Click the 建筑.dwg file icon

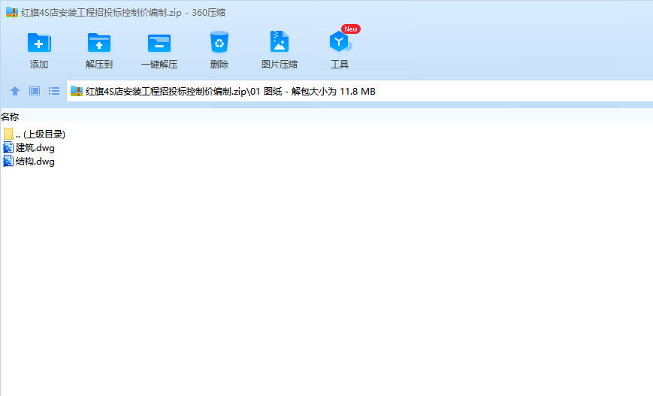point(8,148)
